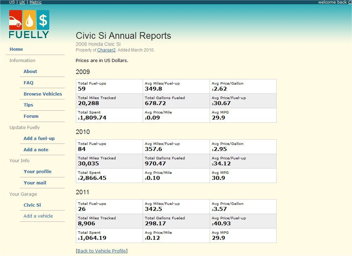Screen dimensions: 352x256
Task: Open the About page
Action: 30,71
